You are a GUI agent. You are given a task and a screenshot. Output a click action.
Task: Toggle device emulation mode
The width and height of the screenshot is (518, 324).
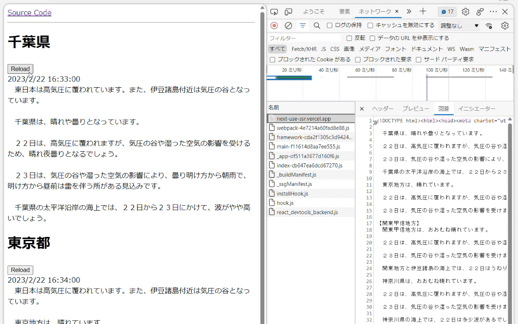288,11
